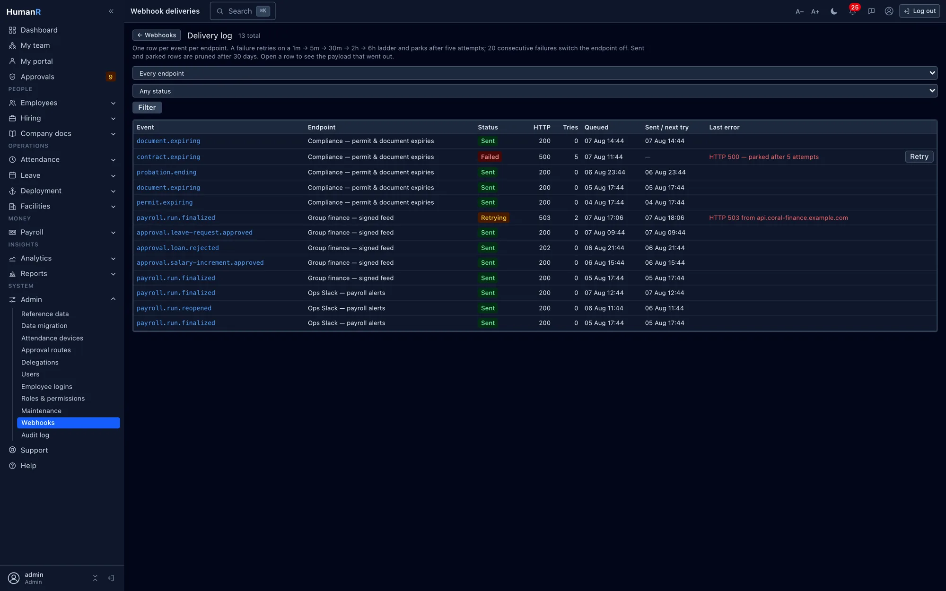Open Users under Admin
Screen dimensions: 946x591
(x=69, y=374)
